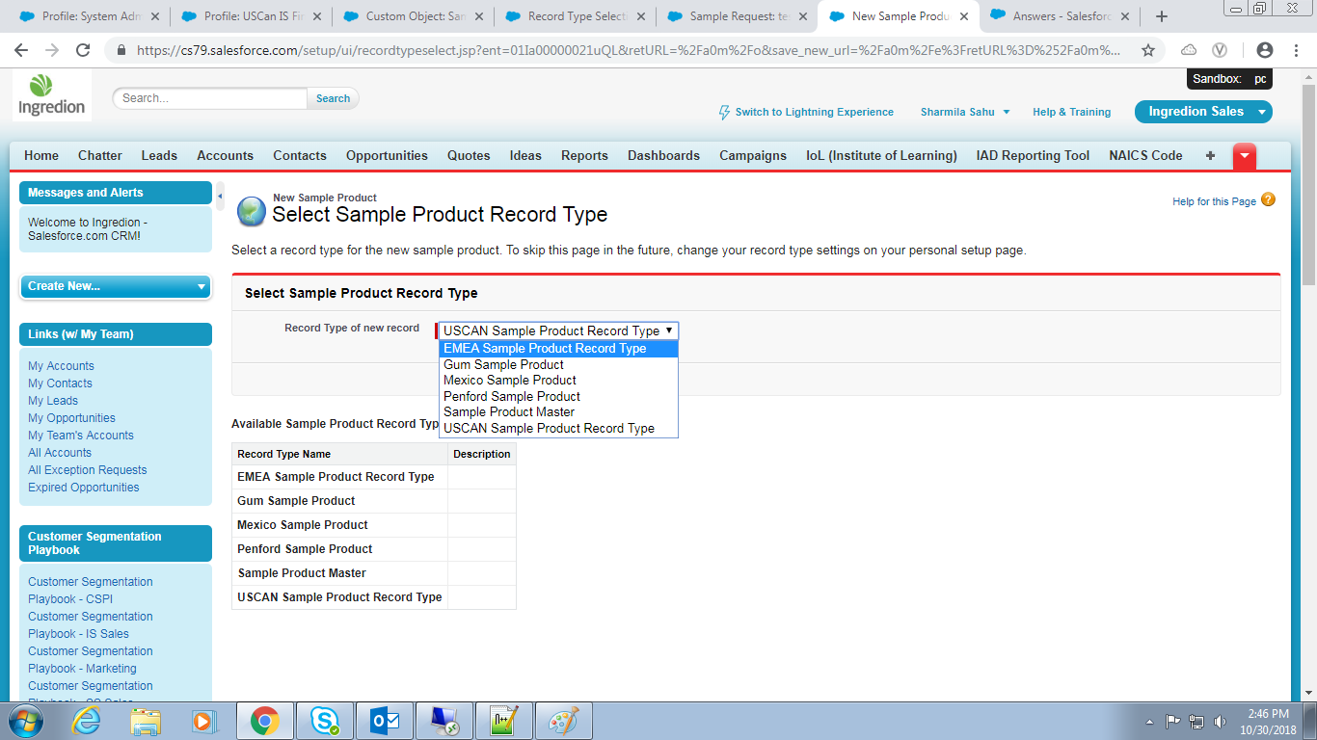Open the Reports tab
Screen dimensions: 1317x740
point(584,155)
